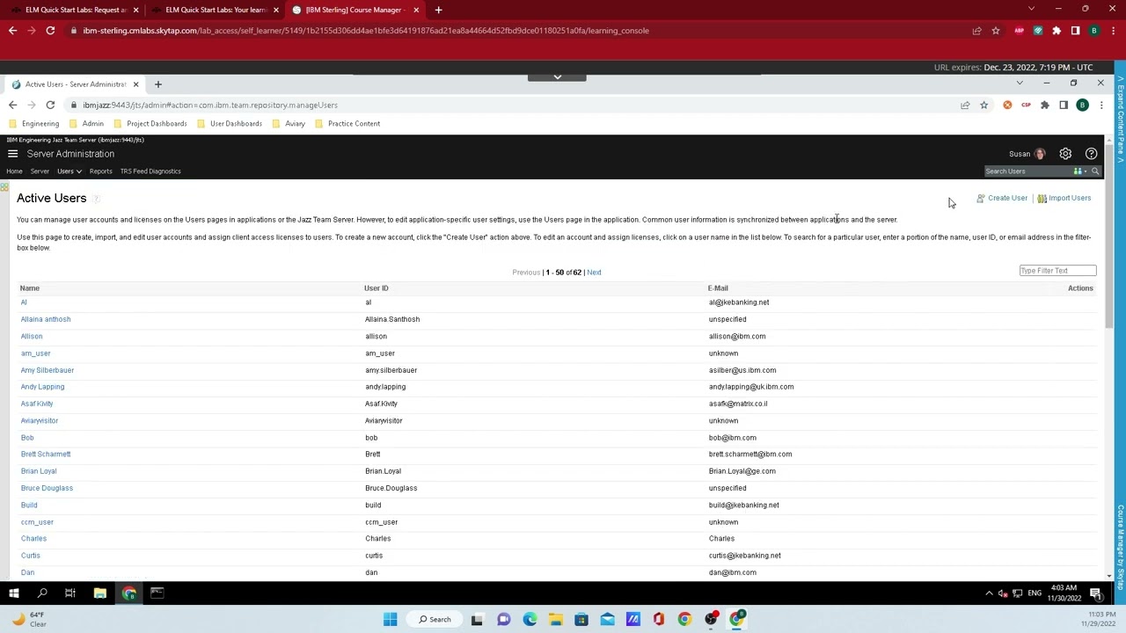Open the Admin bookmarks folder

point(86,124)
